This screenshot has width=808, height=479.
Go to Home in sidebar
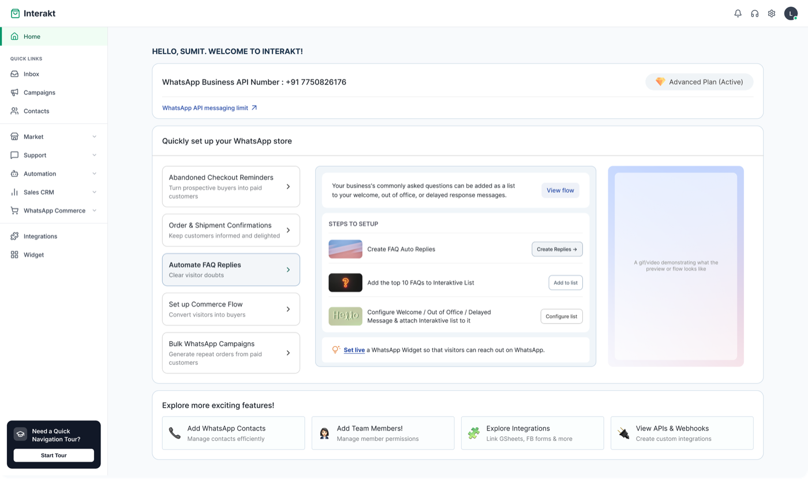(x=54, y=36)
